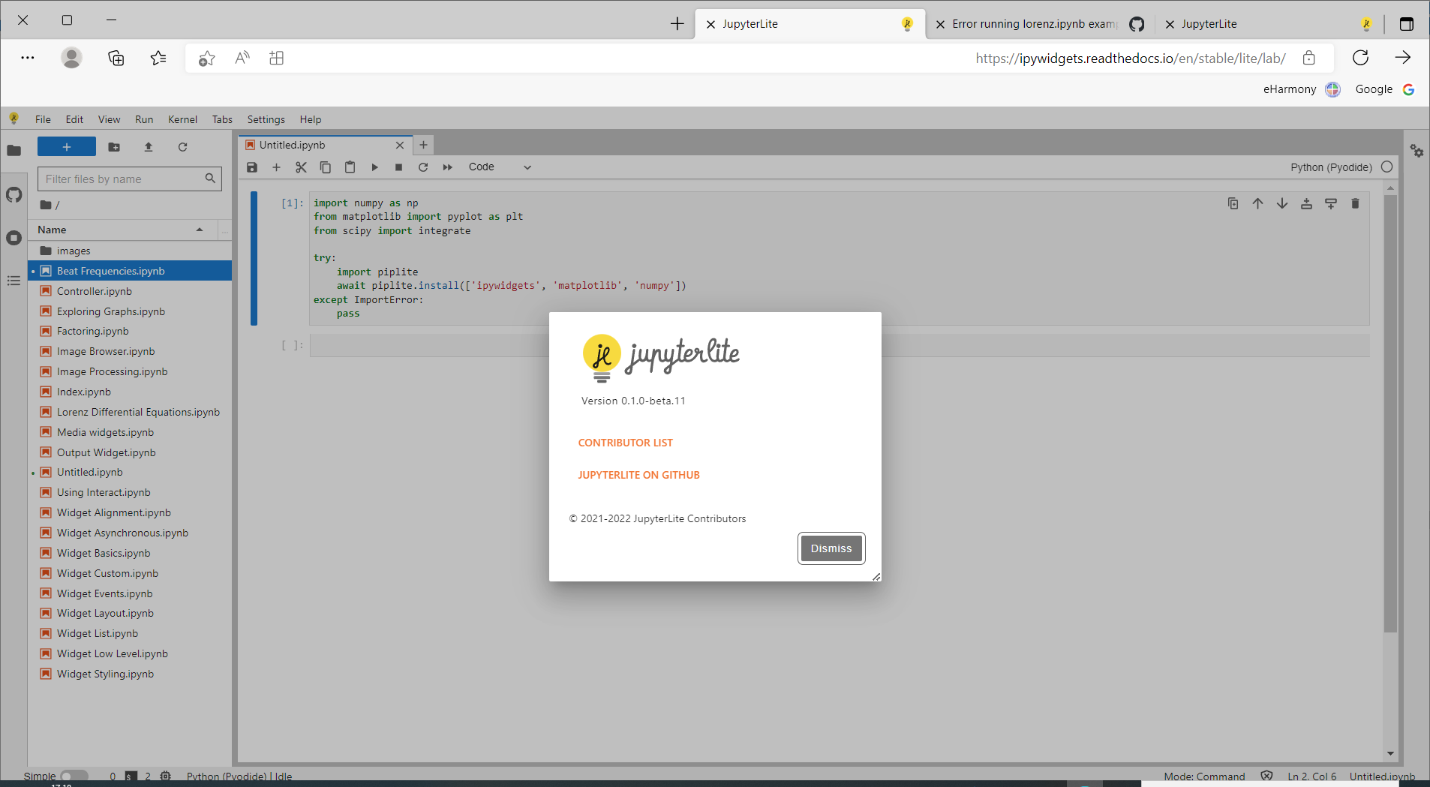
Task: Select Beat Frequencies.ipynb file
Action: click(x=130, y=271)
